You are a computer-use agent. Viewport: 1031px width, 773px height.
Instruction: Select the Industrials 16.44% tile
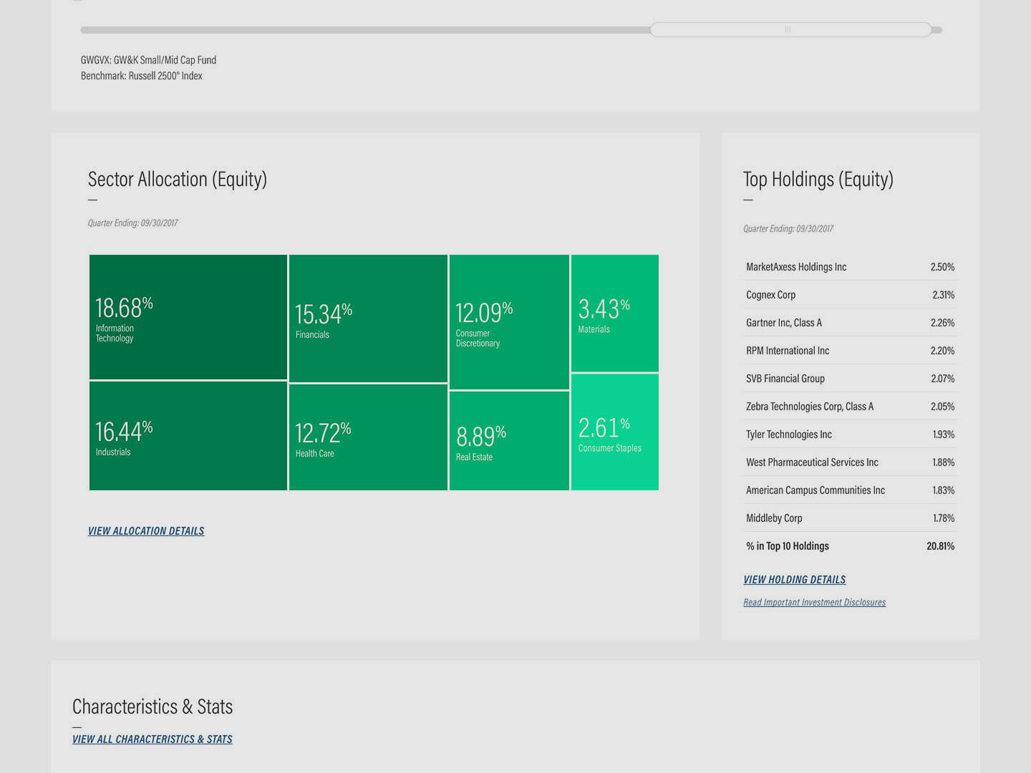(x=188, y=436)
